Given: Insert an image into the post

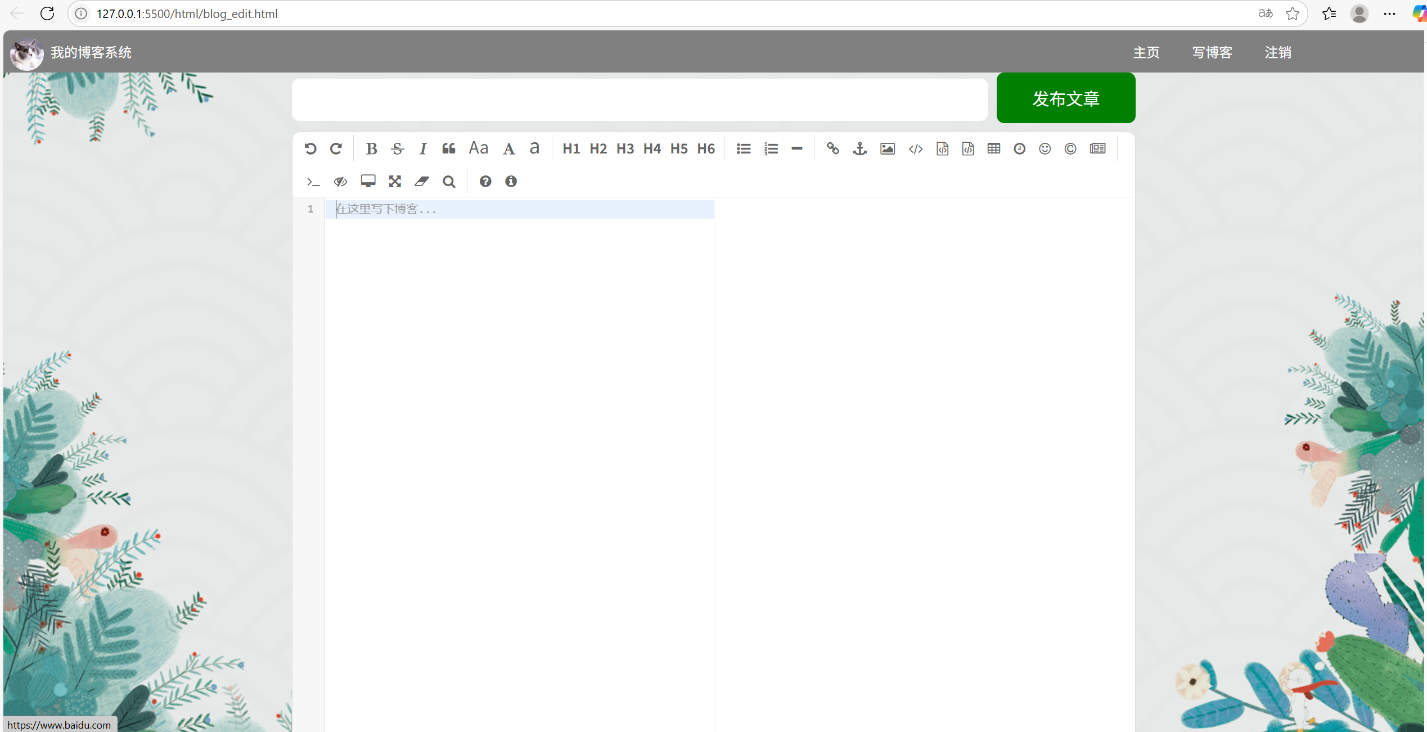Looking at the screenshot, I should (x=888, y=149).
